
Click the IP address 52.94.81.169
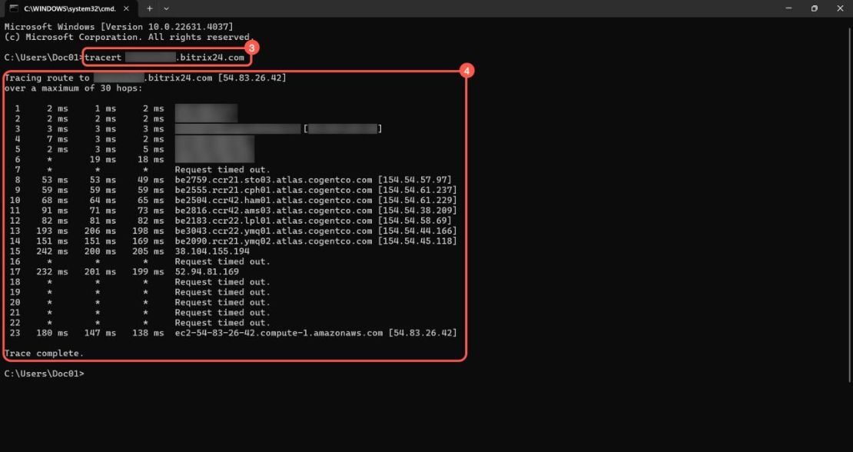tap(207, 272)
